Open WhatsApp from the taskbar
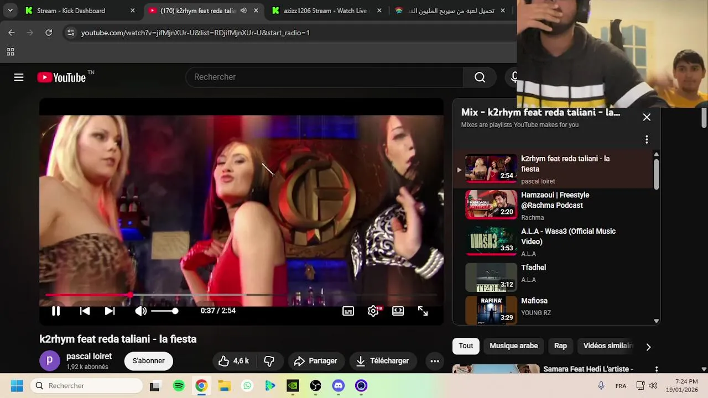Image resolution: width=708 pixels, height=398 pixels. tap(247, 386)
